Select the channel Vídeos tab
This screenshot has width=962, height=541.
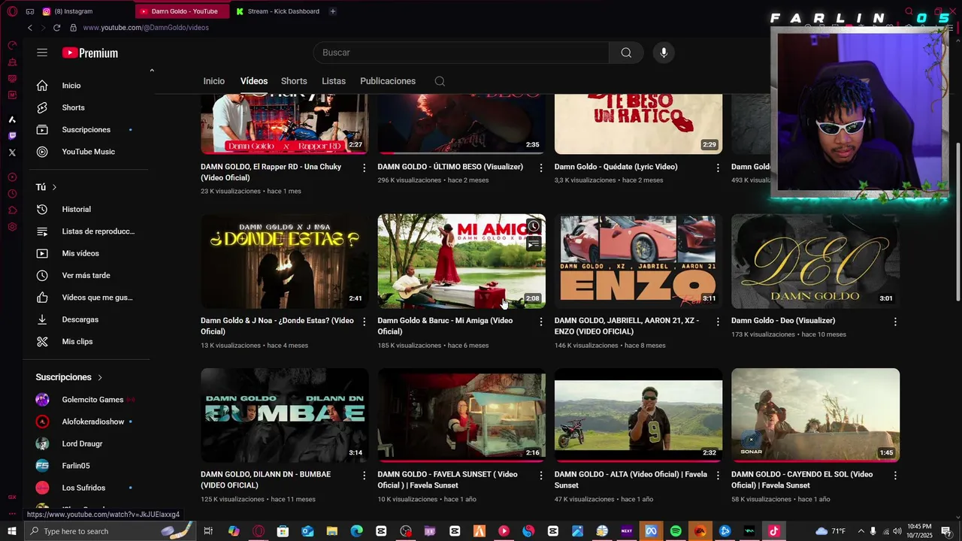point(254,81)
